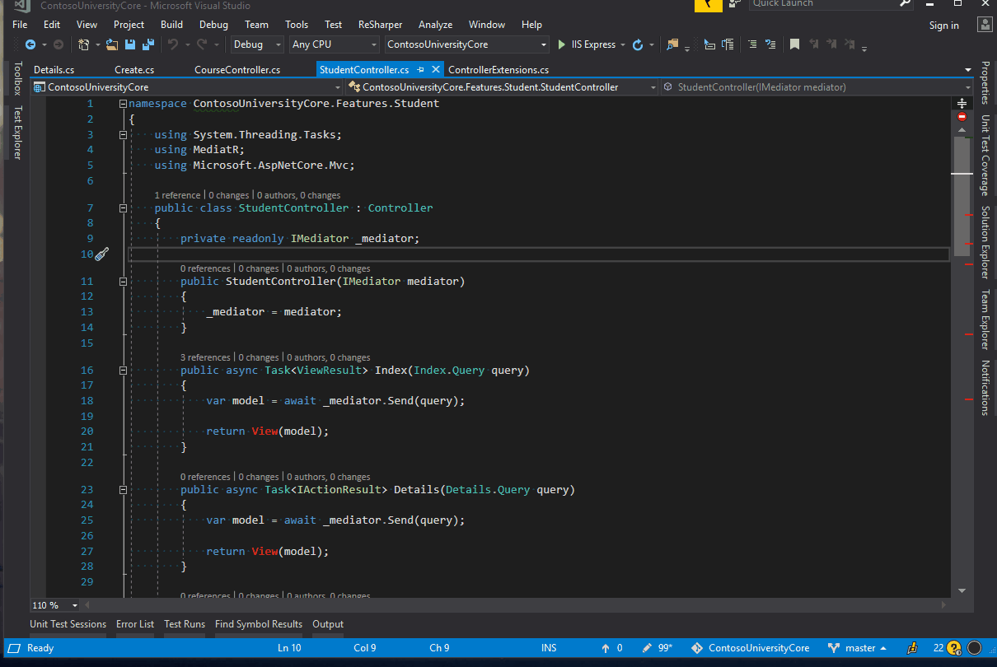Toggle a bookmark on the current line
997x667 pixels.
point(794,44)
